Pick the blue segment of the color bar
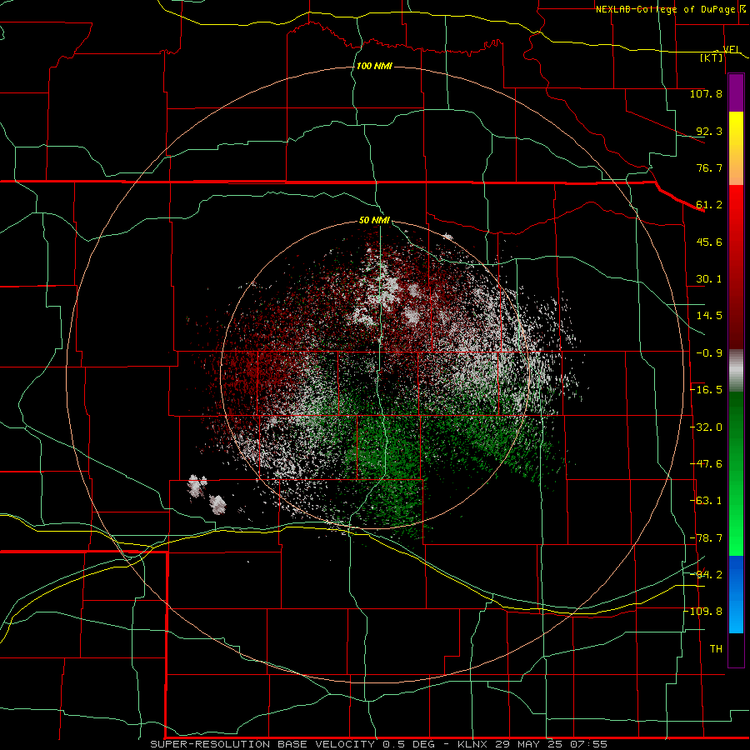Viewport: 750px width, 750px height. [736, 594]
